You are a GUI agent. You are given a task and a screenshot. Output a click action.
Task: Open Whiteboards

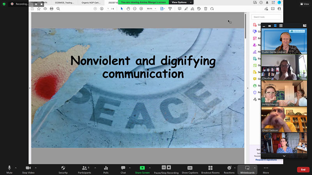[247, 170]
